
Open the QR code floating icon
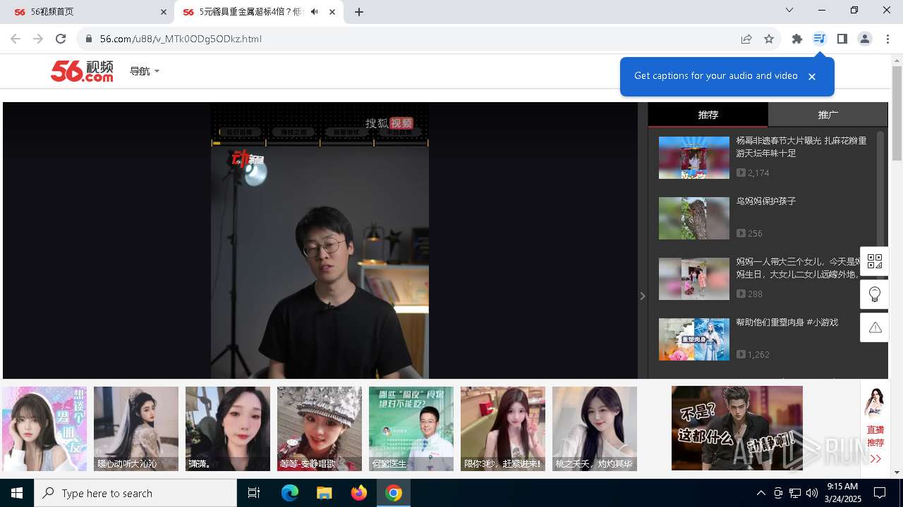pos(875,261)
